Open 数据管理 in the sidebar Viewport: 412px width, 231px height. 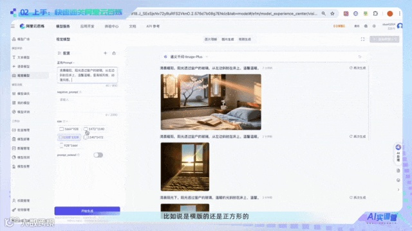[21, 148]
